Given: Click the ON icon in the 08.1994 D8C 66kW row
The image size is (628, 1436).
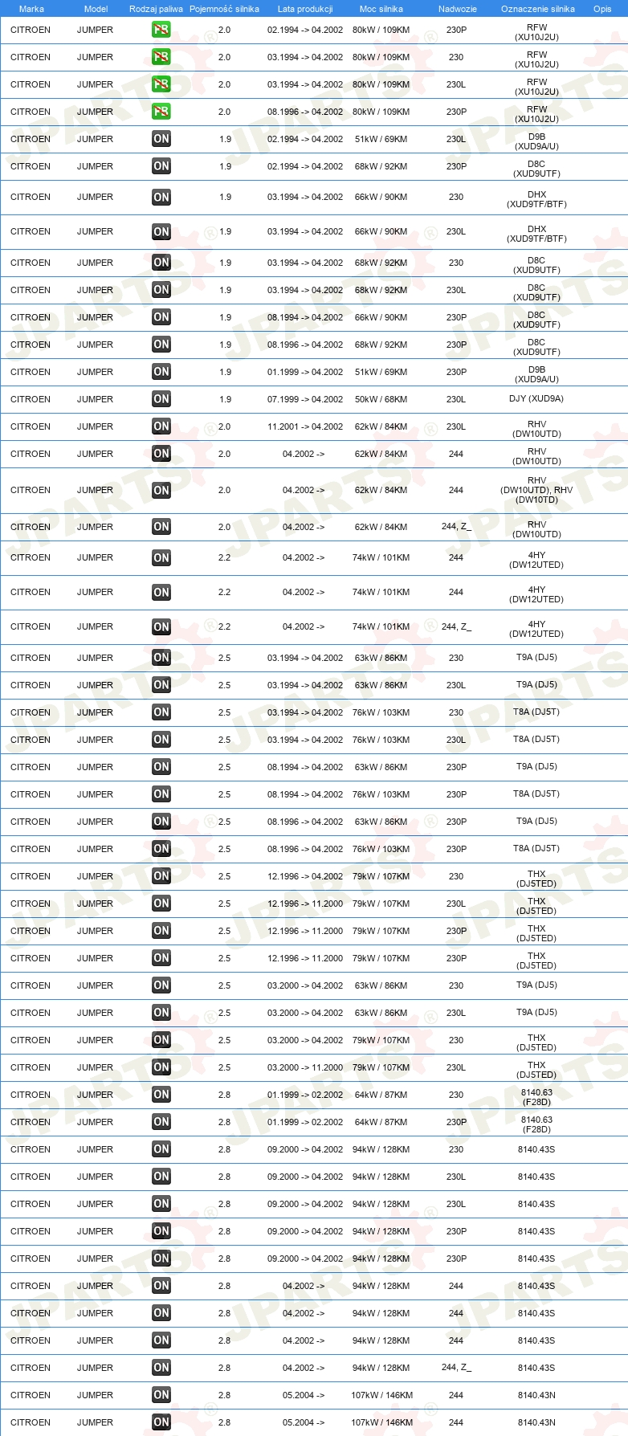Looking at the screenshot, I should coord(161,317).
